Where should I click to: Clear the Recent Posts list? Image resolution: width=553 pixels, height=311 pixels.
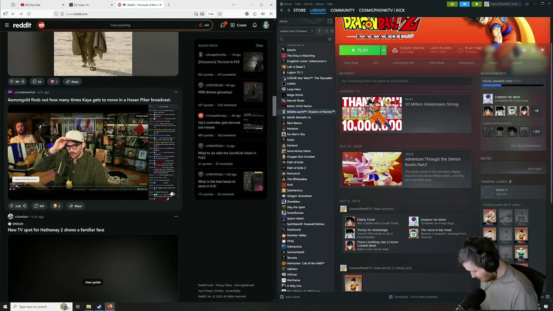259,45
